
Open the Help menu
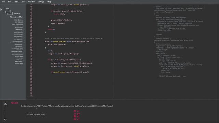coord(49,2)
